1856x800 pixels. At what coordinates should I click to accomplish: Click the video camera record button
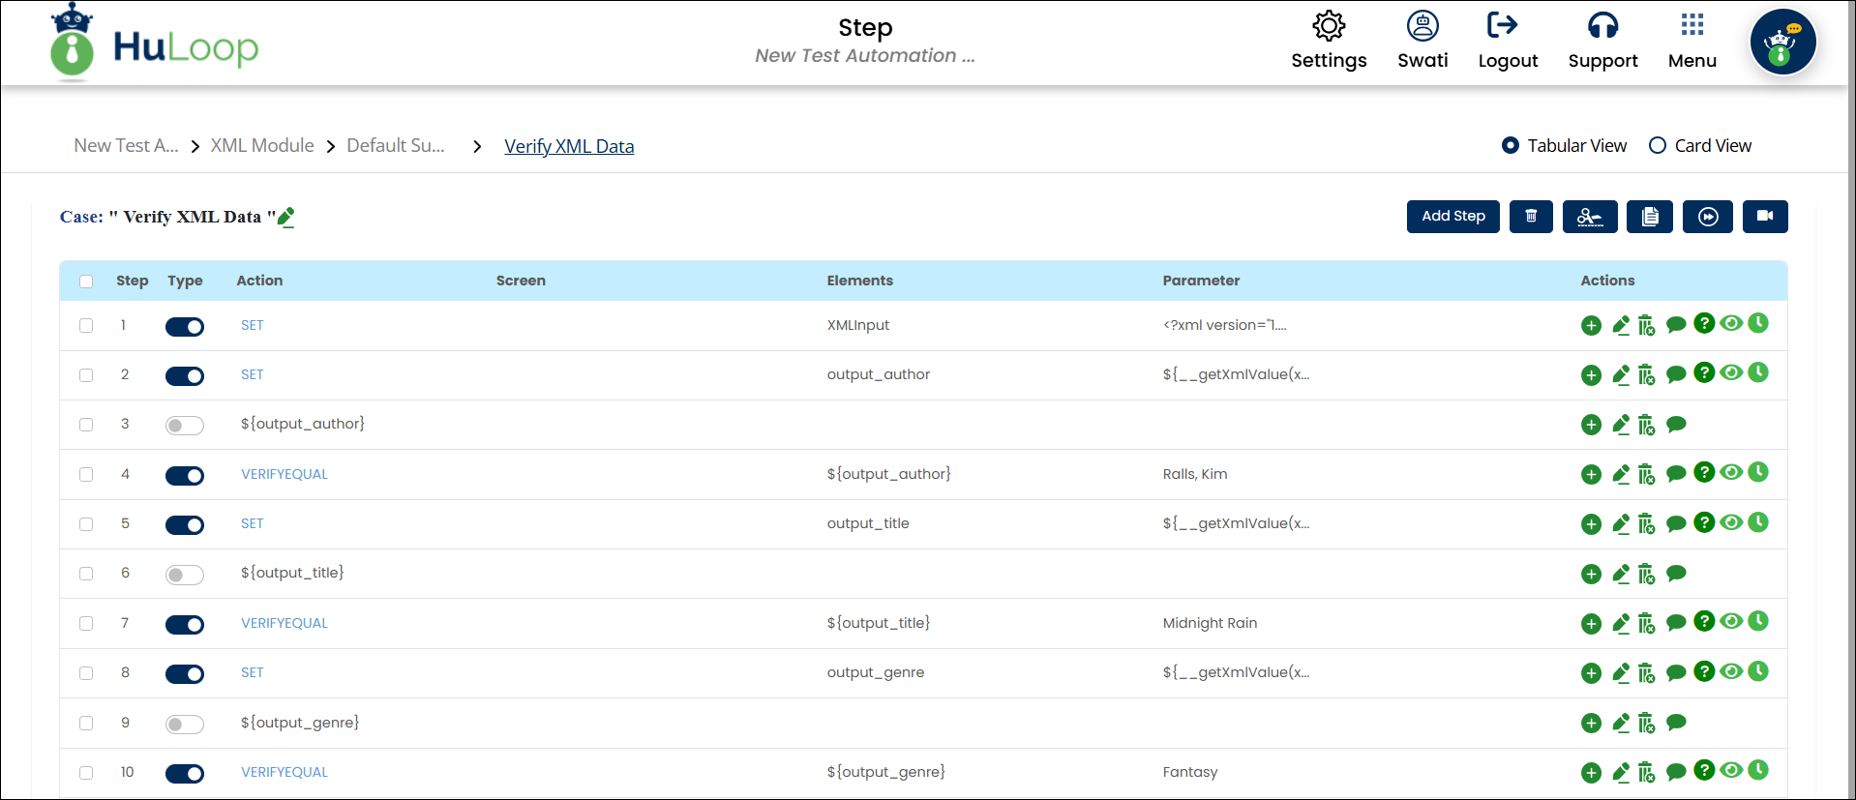pos(1764,217)
